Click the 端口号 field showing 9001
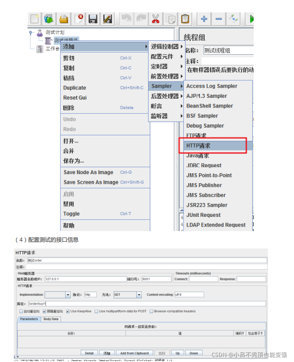Viewport: 294px width, 362px height. (156, 279)
